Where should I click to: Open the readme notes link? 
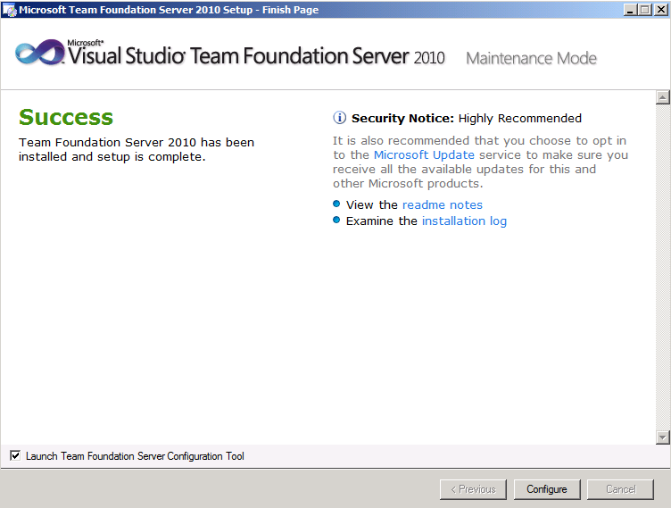443,204
